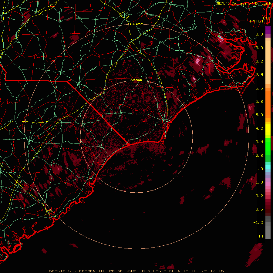The image size is (273, 273).
Task: Click the 50 NMI range ring label
Action: pyautogui.click(x=136, y=80)
